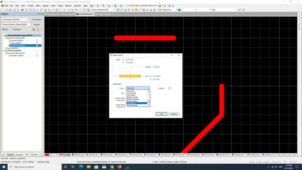Click Cancel in the Track dialog

pyautogui.click(x=174, y=114)
